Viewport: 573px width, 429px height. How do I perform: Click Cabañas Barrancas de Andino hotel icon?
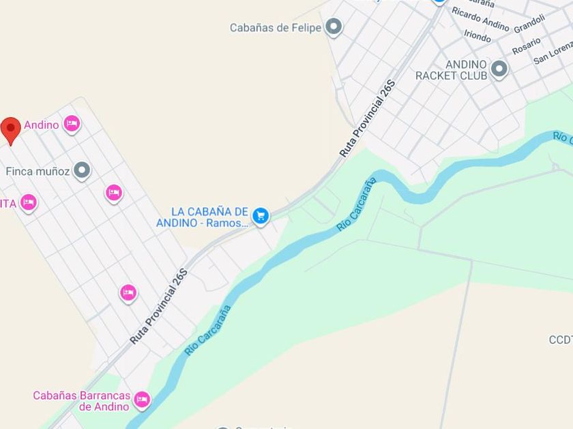pos(142,400)
